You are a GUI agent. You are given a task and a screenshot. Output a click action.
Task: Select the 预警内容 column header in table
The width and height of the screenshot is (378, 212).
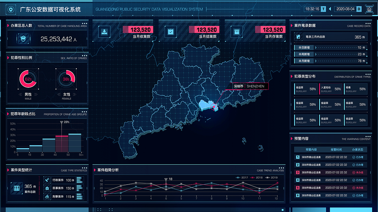coord(311,150)
